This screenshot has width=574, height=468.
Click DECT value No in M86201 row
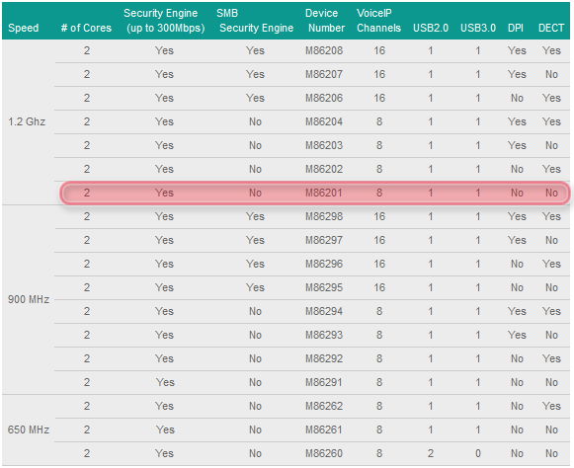[551, 193]
